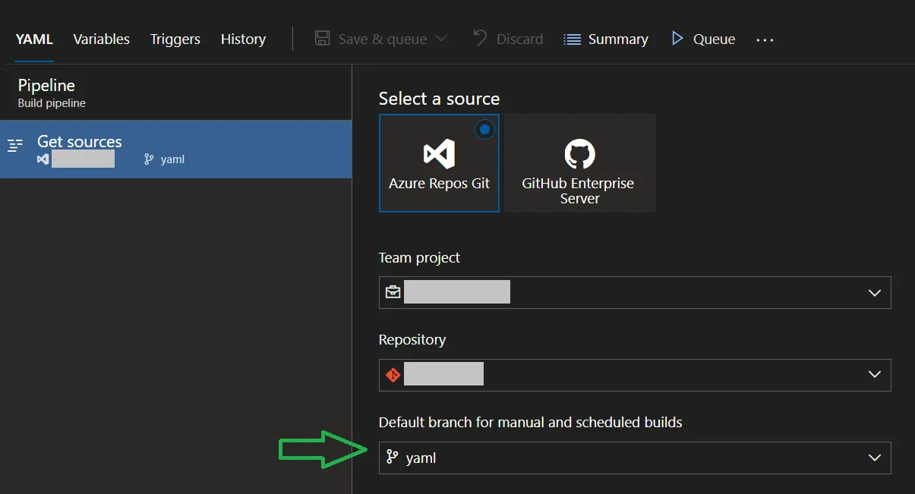Switch to the Variables tab

pos(101,39)
